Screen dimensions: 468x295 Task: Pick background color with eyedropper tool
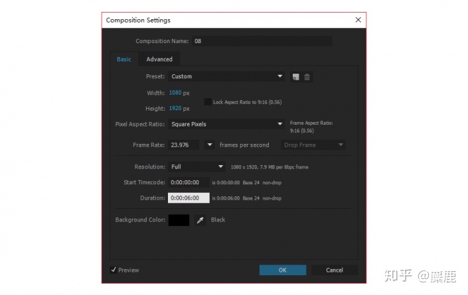coord(200,220)
